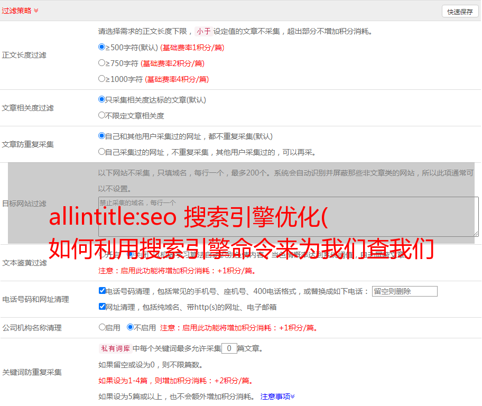Select 自己采集过的网址，不重复采集 radio option
Image resolution: width=482 pixels, height=406 pixels.
tap(101, 151)
